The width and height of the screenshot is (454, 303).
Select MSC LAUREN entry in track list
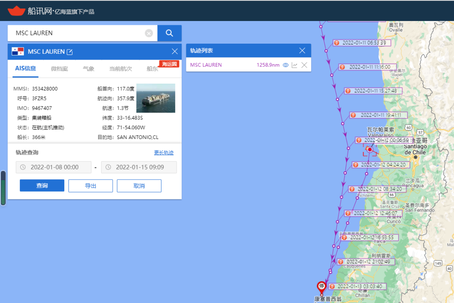[206, 65]
